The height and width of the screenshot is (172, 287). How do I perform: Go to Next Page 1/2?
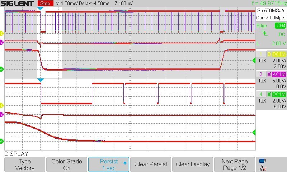point(235,164)
